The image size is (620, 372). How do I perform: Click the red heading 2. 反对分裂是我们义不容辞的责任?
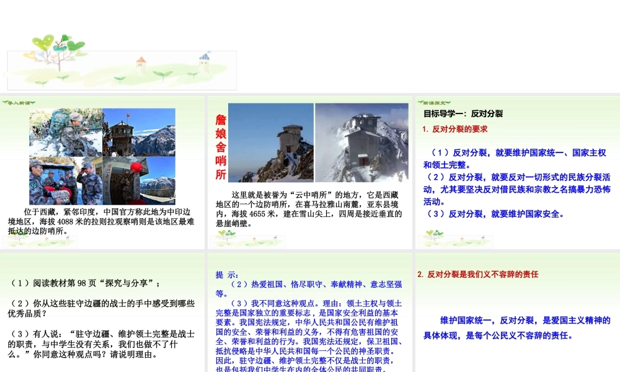(x=477, y=274)
